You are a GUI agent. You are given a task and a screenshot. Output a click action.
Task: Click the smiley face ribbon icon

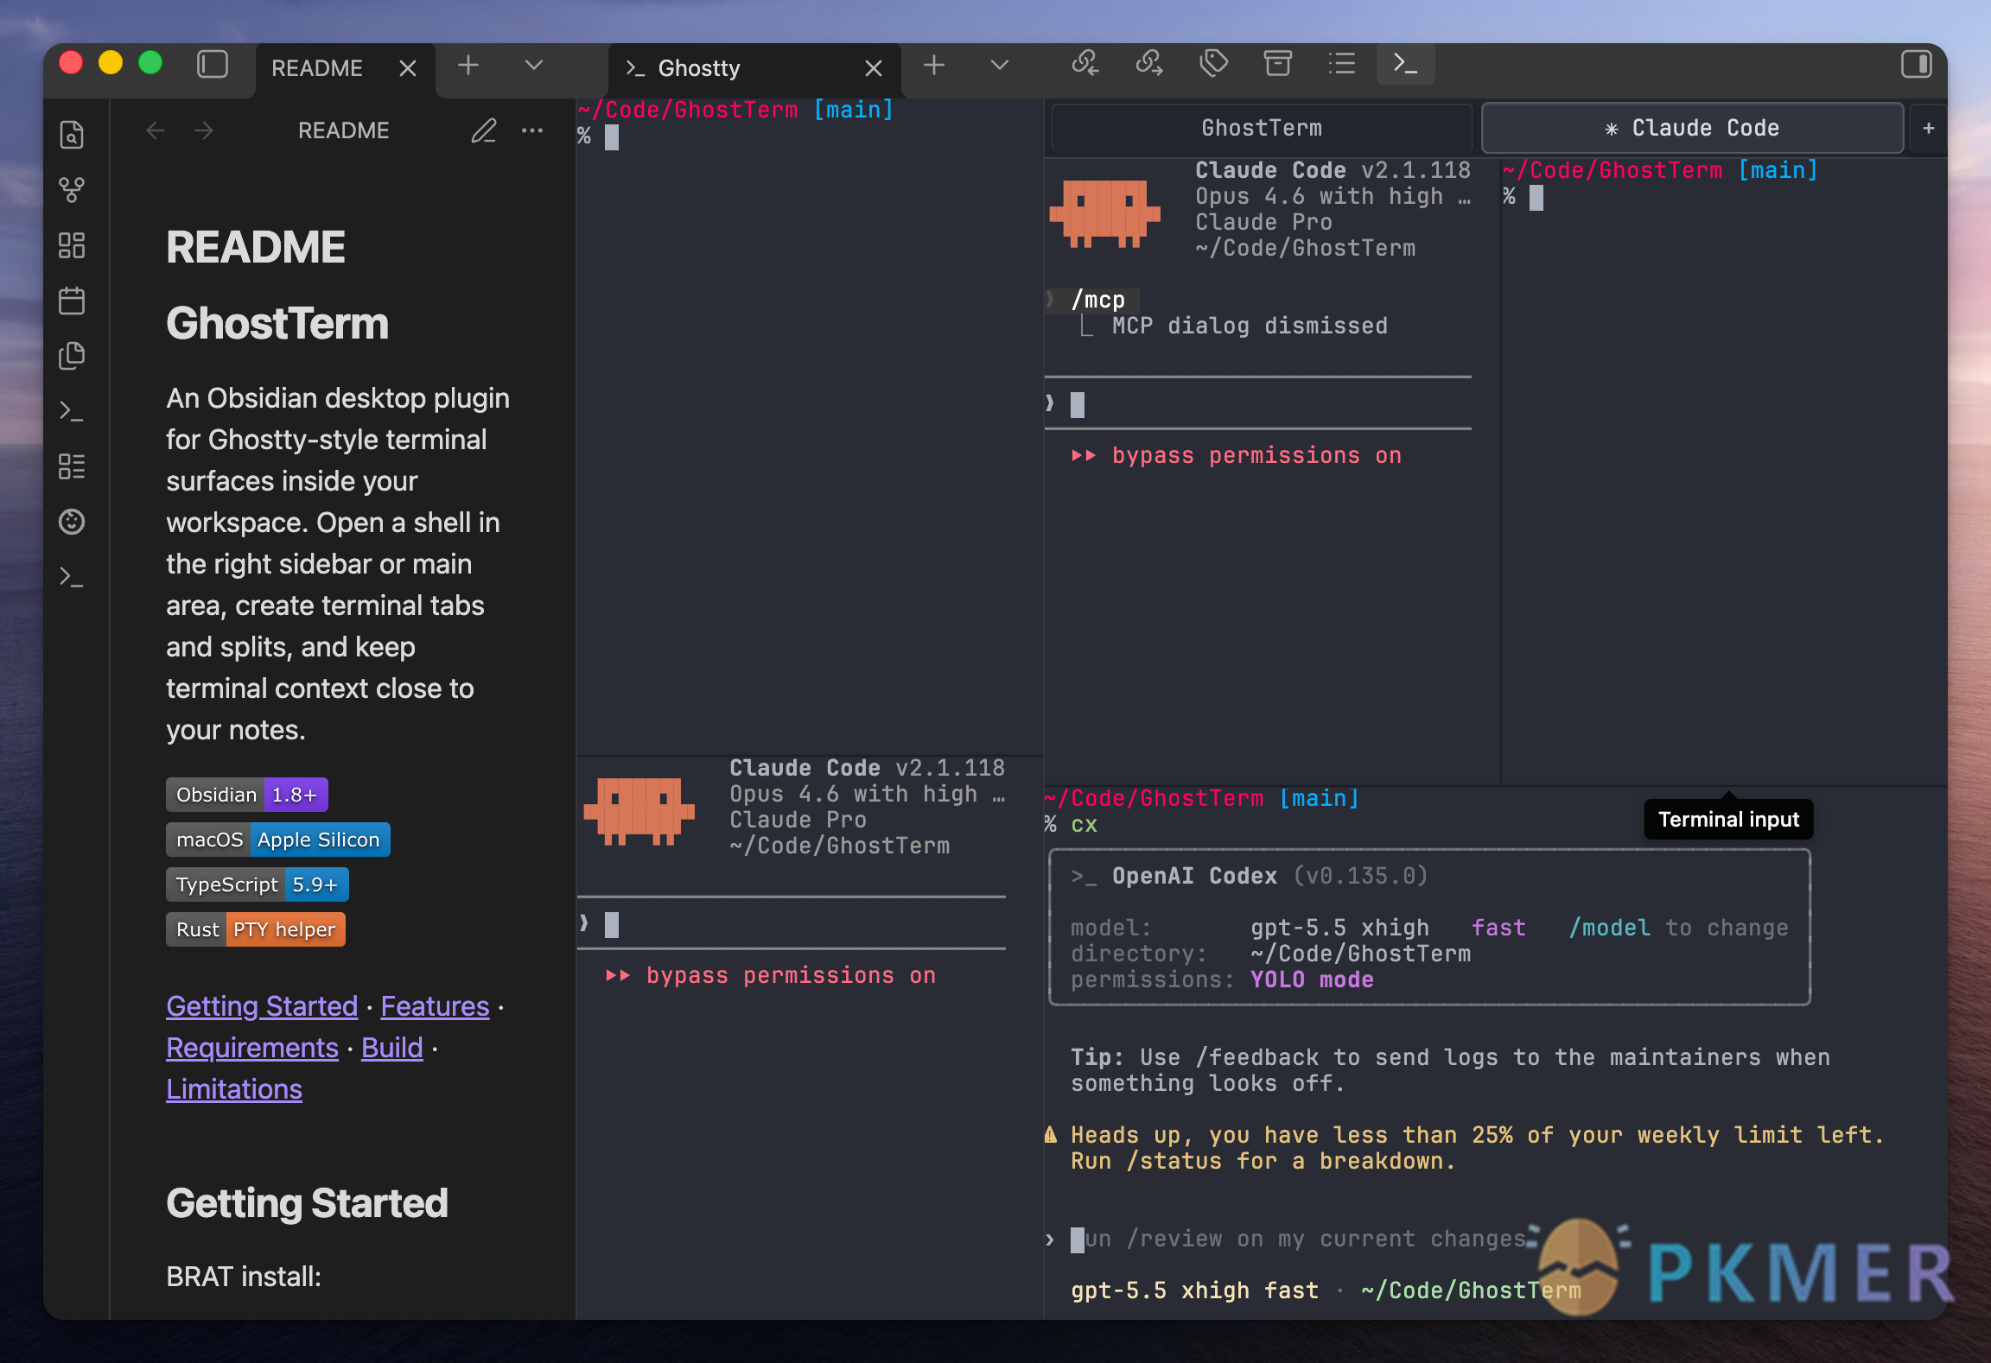pyautogui.click(x=72, y=522)
